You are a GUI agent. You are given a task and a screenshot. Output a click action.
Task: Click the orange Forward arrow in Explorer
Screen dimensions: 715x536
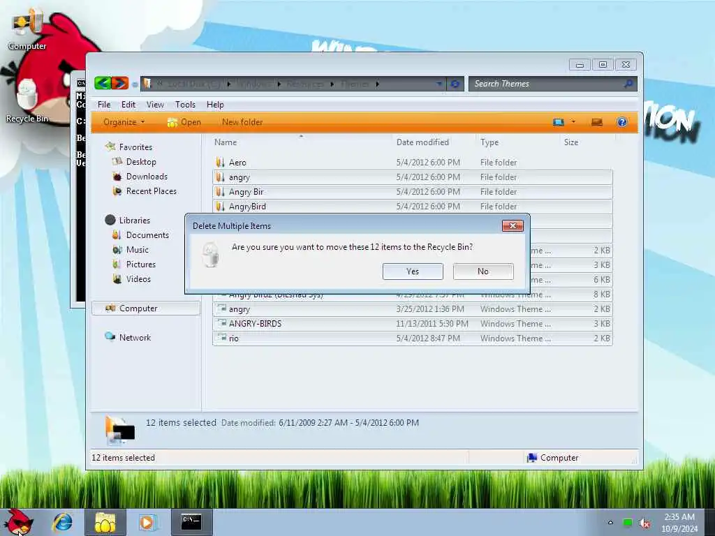[x=120, y=83]
